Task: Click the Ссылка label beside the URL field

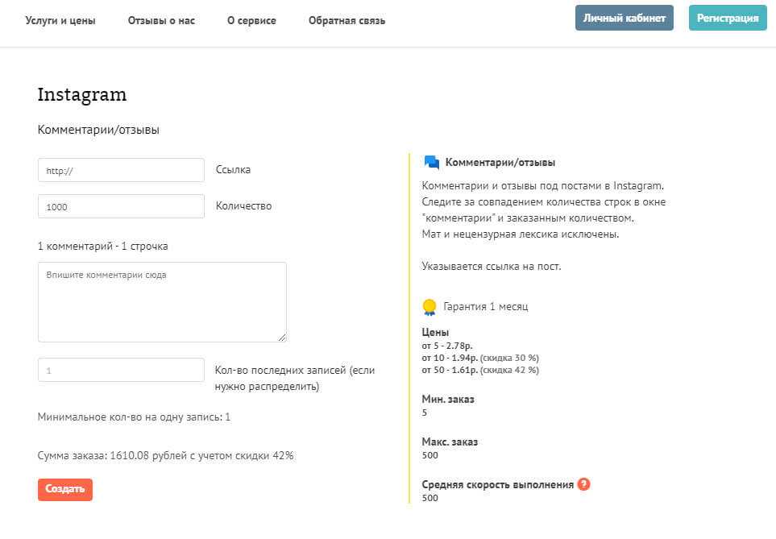Action: point(233,170)
